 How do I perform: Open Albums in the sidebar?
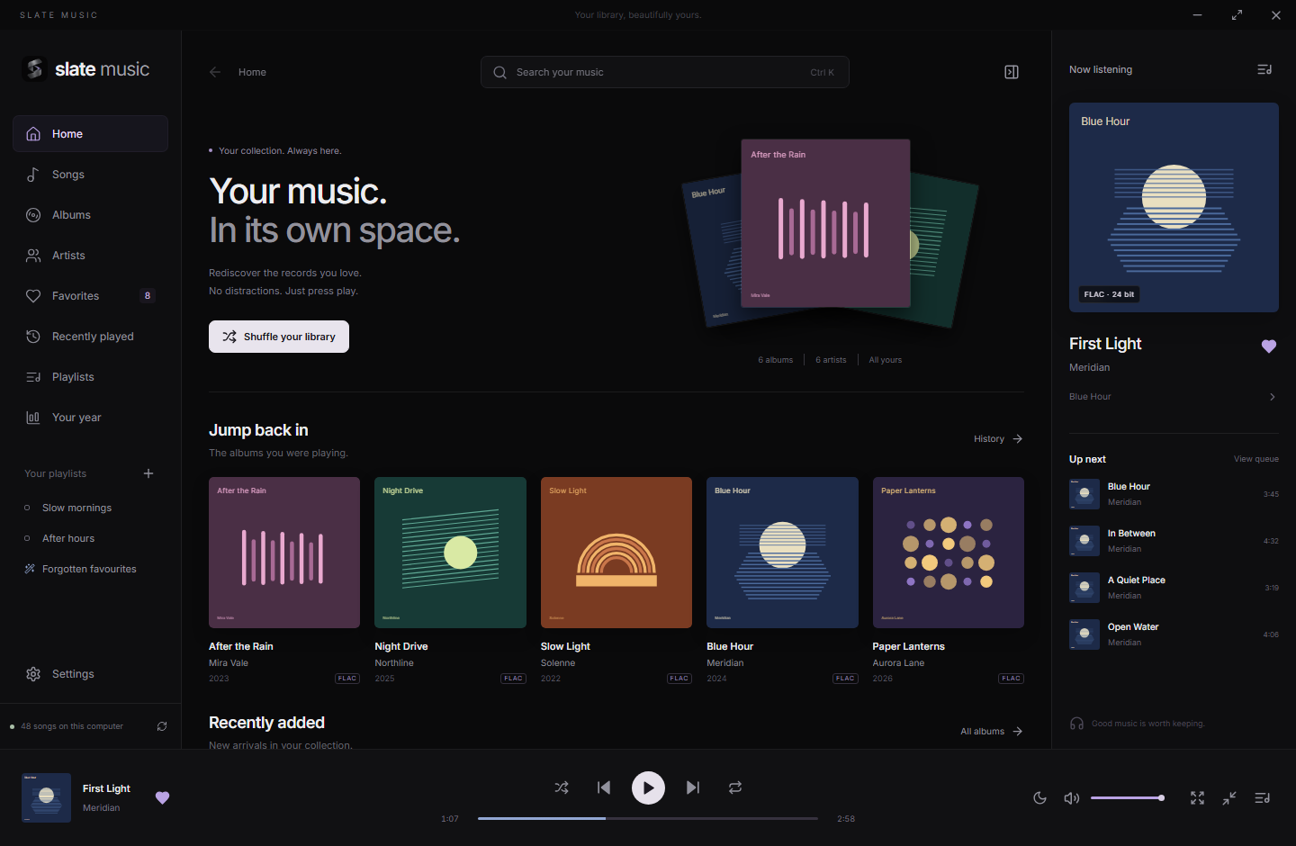point(90,215)
